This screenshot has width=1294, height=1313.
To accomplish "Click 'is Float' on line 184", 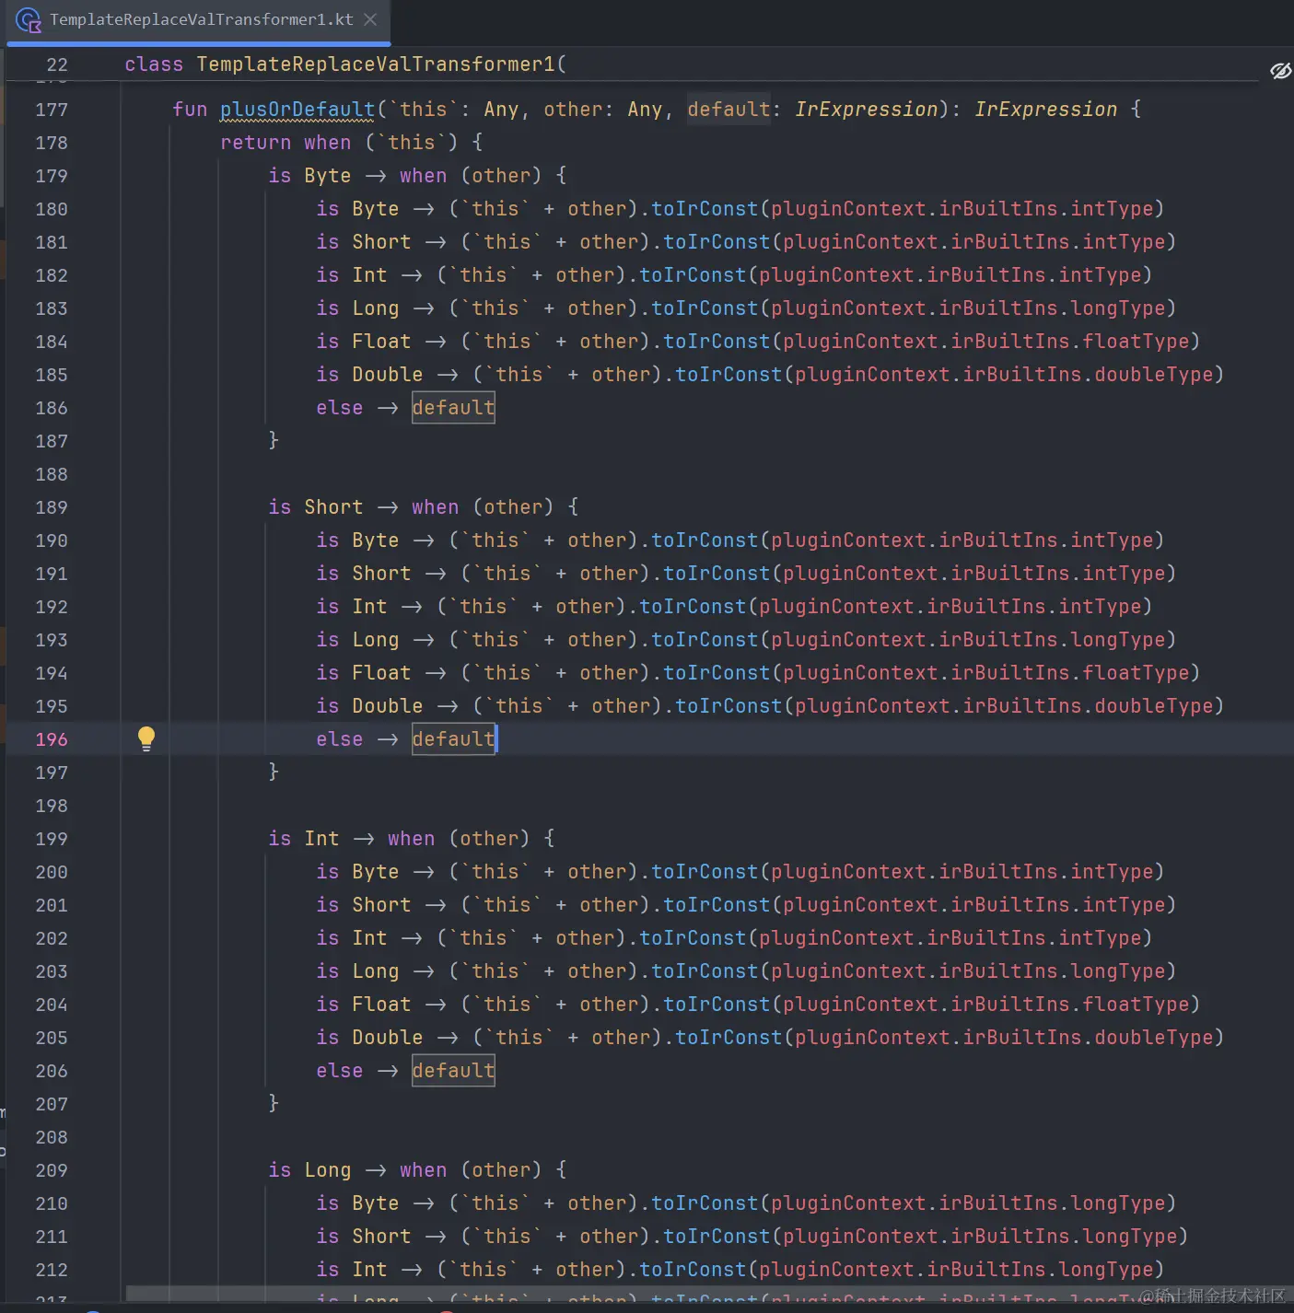I will 364,341.
